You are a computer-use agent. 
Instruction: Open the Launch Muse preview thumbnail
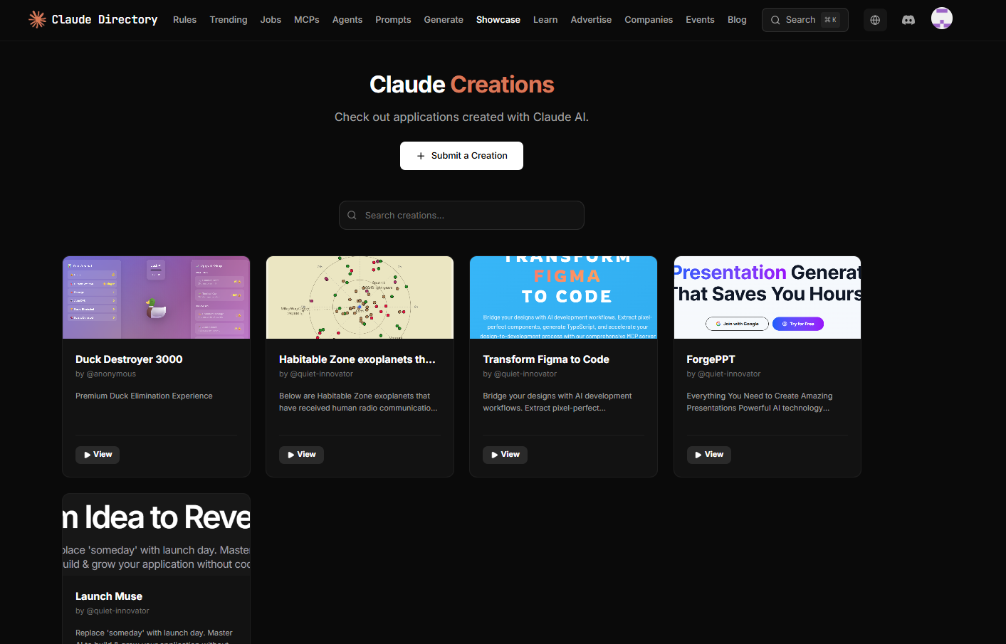click(x=156, y=535)
